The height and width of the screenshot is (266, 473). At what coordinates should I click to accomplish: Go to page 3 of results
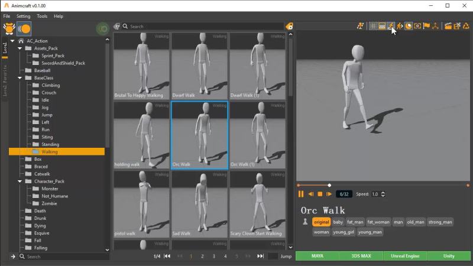(x=214, y=257)
